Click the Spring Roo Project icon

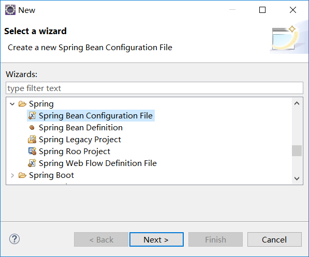tap(32, 151)
